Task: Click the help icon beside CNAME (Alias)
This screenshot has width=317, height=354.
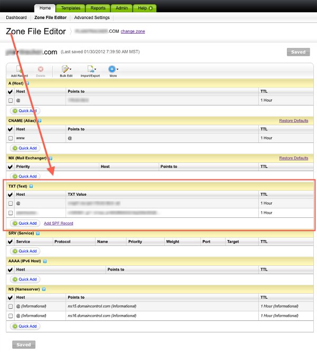Action: point(40,120)
